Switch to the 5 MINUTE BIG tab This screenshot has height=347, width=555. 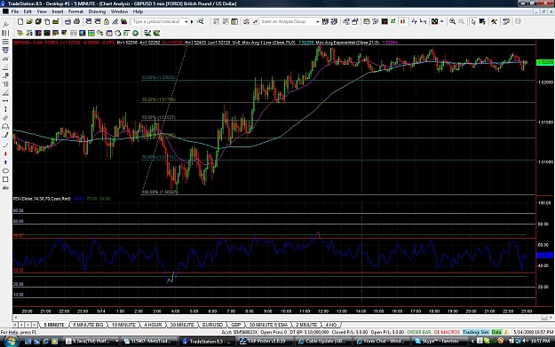coord(88,325)
